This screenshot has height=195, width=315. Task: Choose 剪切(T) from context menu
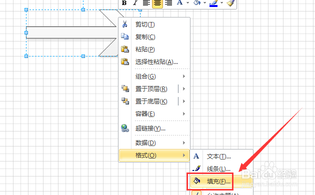pos(154,24)
